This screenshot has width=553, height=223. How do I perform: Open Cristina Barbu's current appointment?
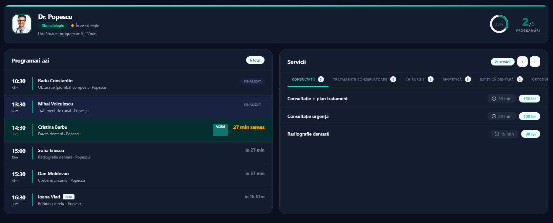click(138, 130)
